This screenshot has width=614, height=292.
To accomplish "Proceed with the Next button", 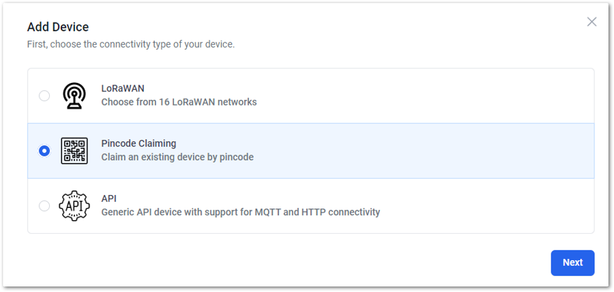I will point(572,263).
